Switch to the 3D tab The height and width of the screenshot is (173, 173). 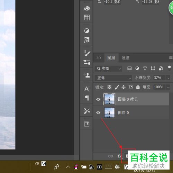tap(99, 58)
